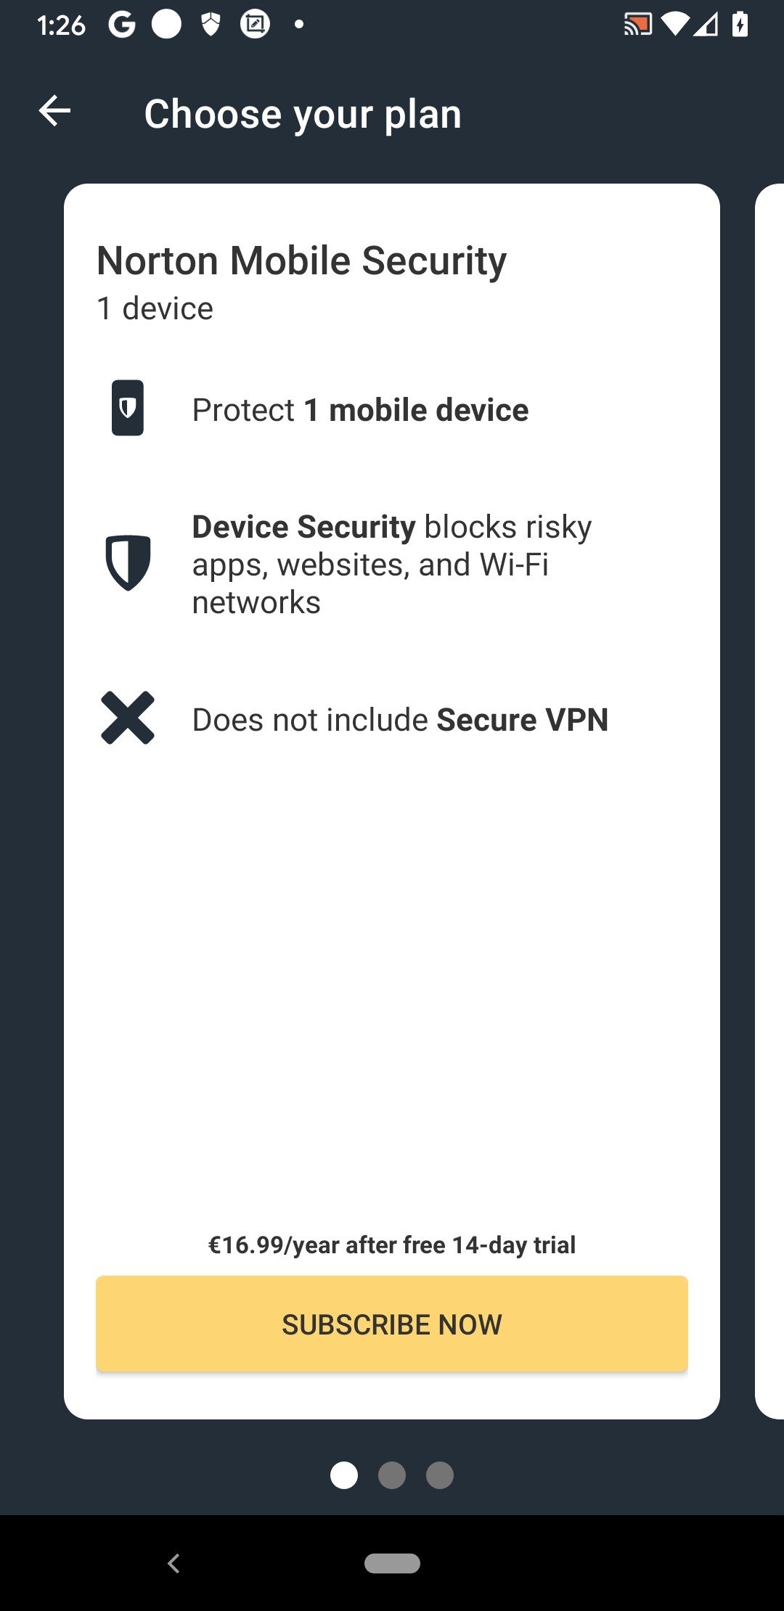The width and height of the screenshot is (784, 1611).
Task: Switch to the second plan page dot
Action: pyautogui.click(x=392, y=1475)
